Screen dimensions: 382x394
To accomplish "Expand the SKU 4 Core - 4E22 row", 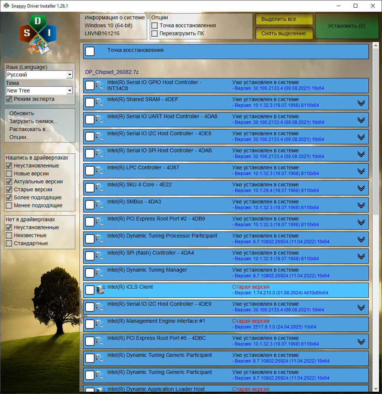I will click(361, 188).
